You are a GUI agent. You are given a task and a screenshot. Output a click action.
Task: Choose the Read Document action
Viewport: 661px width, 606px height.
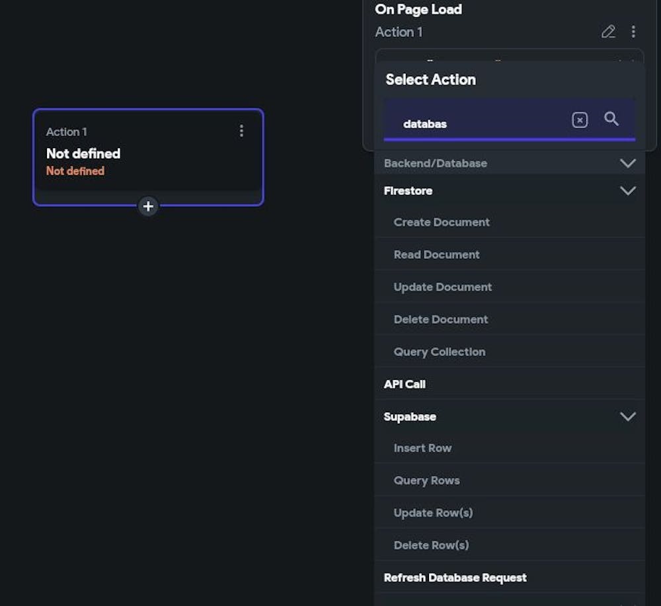436,254
